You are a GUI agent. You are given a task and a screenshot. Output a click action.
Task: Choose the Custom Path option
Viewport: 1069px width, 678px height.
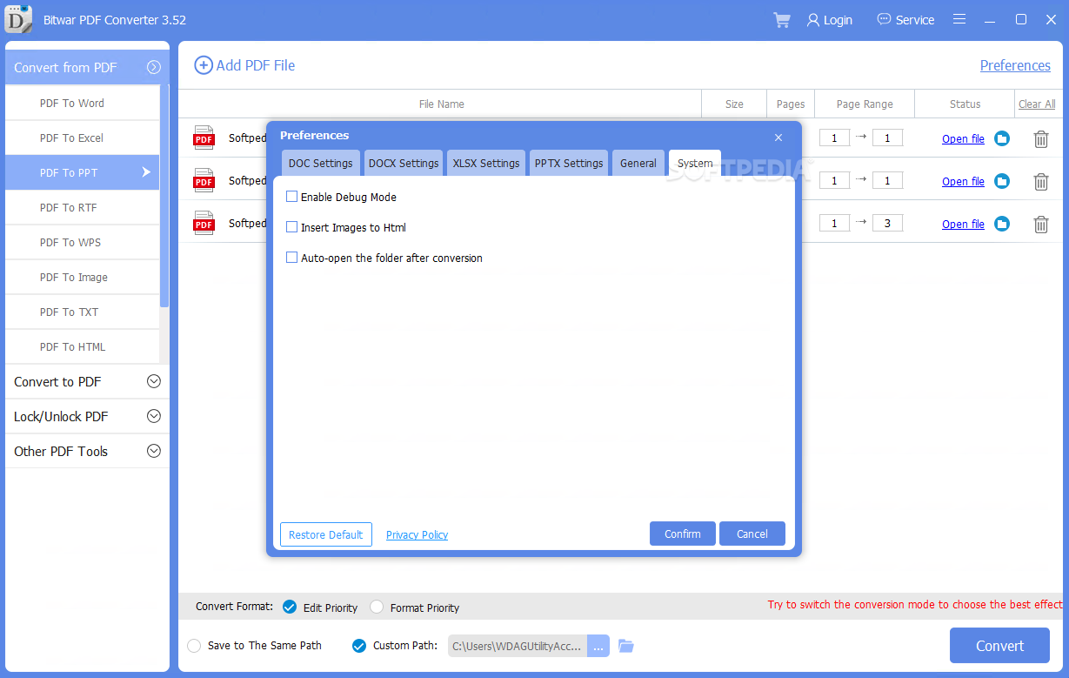[359, 646]
